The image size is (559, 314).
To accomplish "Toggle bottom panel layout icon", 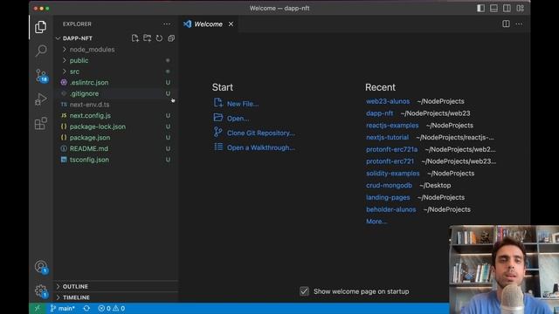I will (x=493, y=8).
